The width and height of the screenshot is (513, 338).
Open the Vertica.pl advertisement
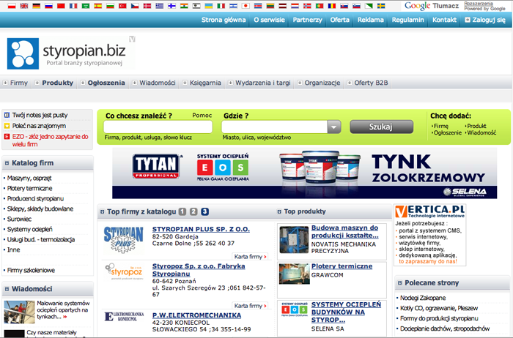(430, 235)
